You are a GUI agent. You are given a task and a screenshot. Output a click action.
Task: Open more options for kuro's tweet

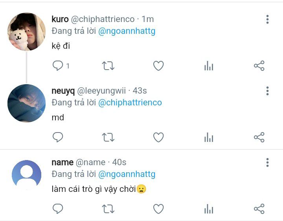click(267, 19)
